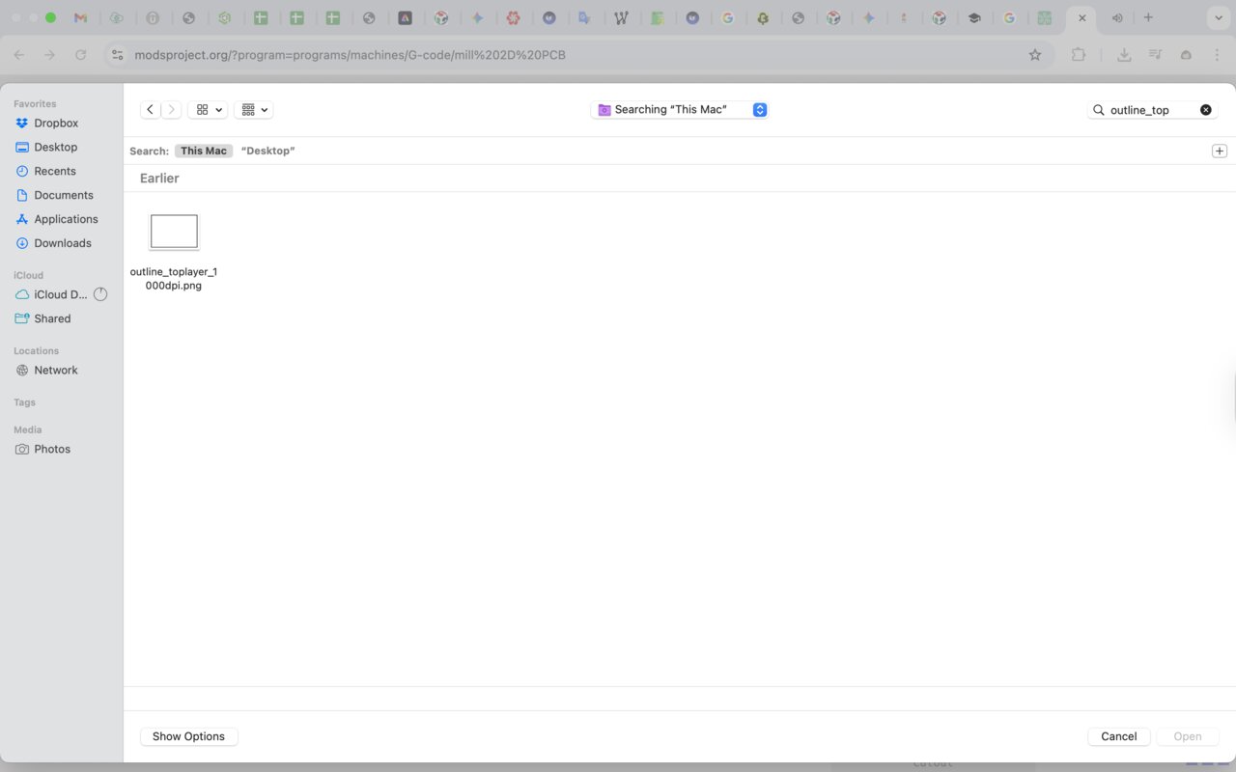Close the active browser tab
This screenshot has height=772, width=1236.
(1081, 18)
